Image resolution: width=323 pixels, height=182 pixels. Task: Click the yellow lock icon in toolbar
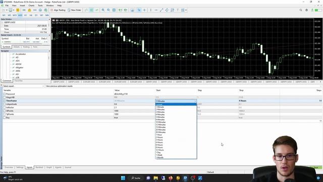[29, 10]
